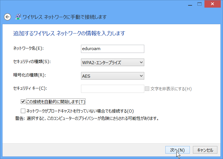This screenshot has height=159, width=223.
Task: Click the wireless network wizard icon
Action: pyautogui.click(x=18, y=17)
